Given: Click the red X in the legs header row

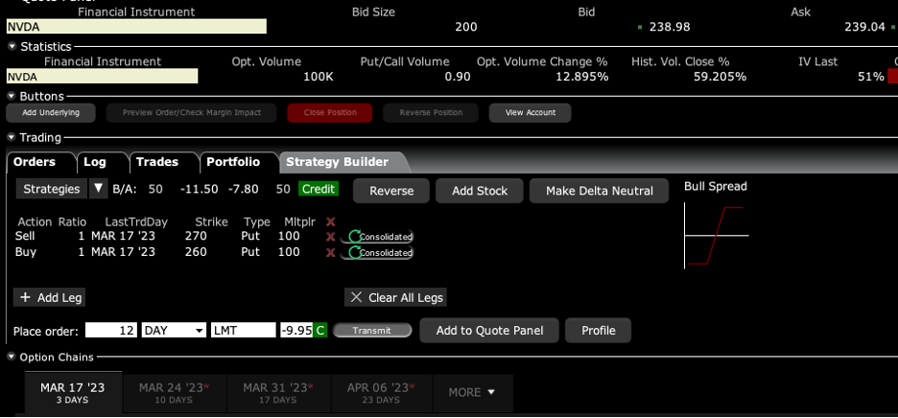Looking at the screenshot, I should (x=330, y=221).
